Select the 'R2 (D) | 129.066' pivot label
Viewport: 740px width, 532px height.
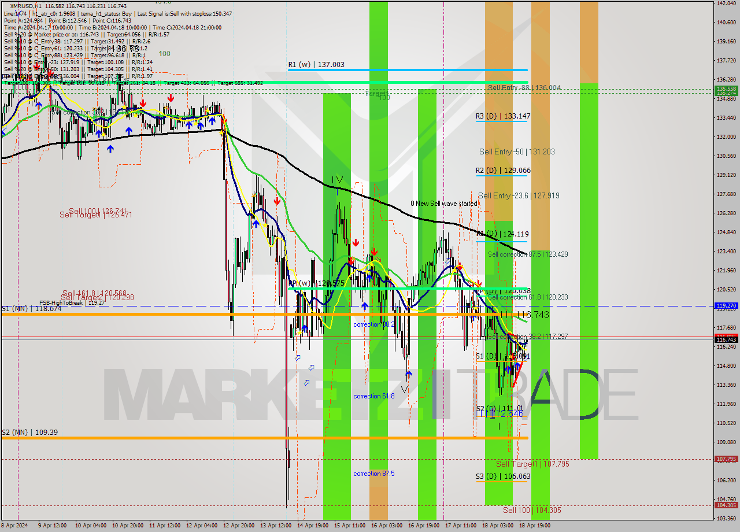click(503, 171)
